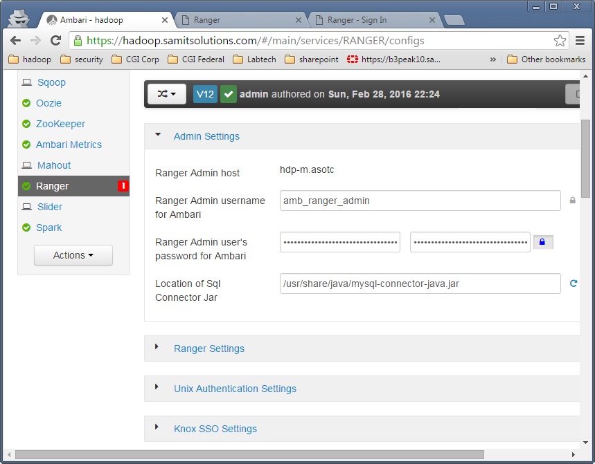Click the V12 version badge
The height and width of the screenshot is (464, 595).
205,93
